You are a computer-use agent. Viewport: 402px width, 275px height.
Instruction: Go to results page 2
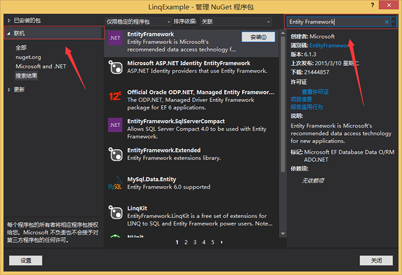[x=186, y=242]
